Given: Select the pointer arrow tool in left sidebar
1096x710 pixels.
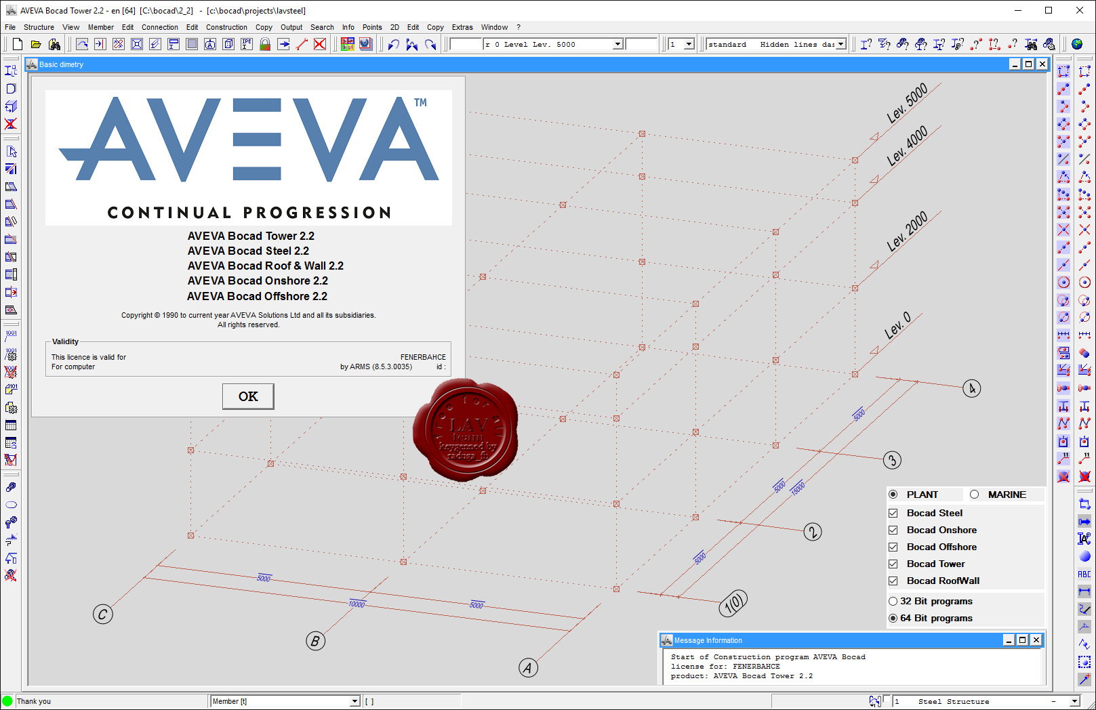Looking at the screenshot, I should click(11, 151).
